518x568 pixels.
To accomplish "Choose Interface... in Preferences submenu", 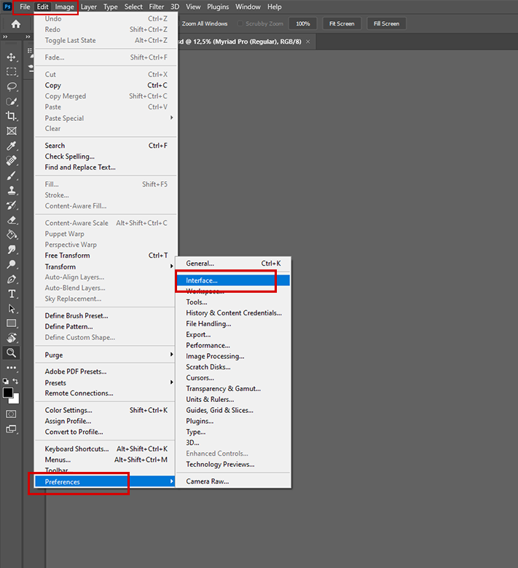I will click(233, 280).
